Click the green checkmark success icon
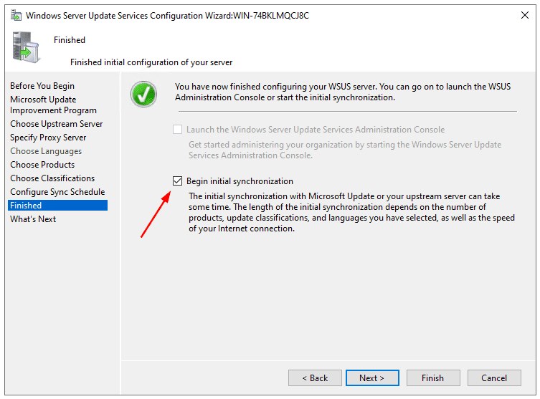Image resolution: width=540 pixels, height=399 pixels. click(143, 95)
